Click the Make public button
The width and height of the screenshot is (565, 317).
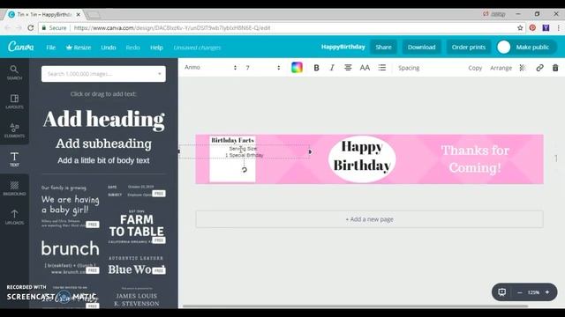click(532, 47)
